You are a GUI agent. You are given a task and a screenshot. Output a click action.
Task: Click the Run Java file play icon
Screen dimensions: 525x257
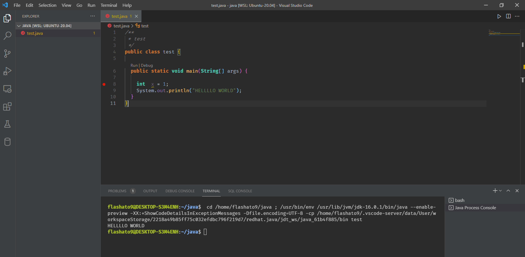coord(499,16)
